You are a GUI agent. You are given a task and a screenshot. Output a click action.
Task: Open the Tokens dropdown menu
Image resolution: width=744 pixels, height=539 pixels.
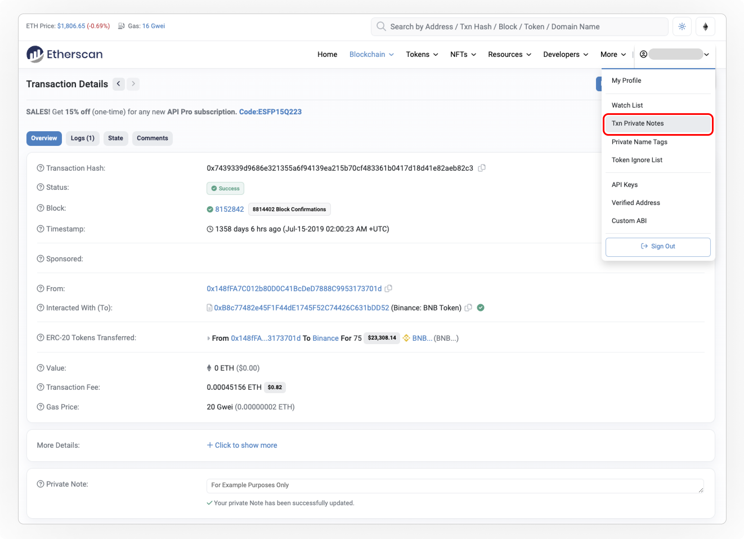pos(422,54)
